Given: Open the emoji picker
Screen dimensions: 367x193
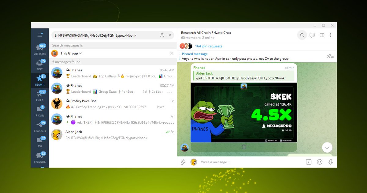Looking at the screenshot, I should coord(320,162).
